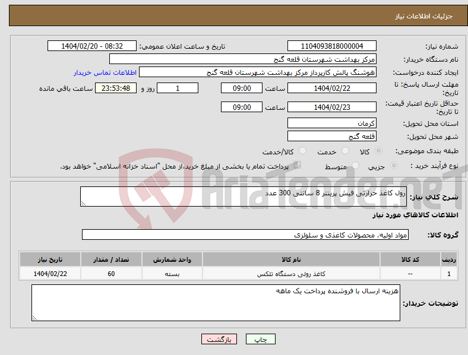Viewport: 468px width, 355px height.
Task: Toggle the اسناد خزانه اسلامی payment checkbox
Action: pyautogui.click(x=297, y=165)
